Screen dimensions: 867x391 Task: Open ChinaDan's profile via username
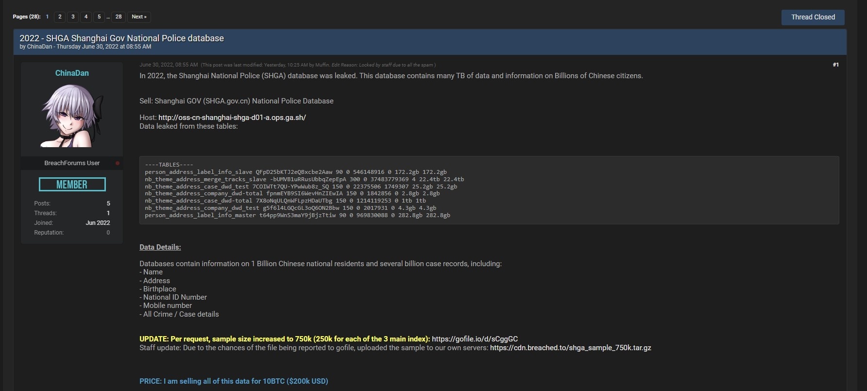pyautogui.click(x=72, y=73)
